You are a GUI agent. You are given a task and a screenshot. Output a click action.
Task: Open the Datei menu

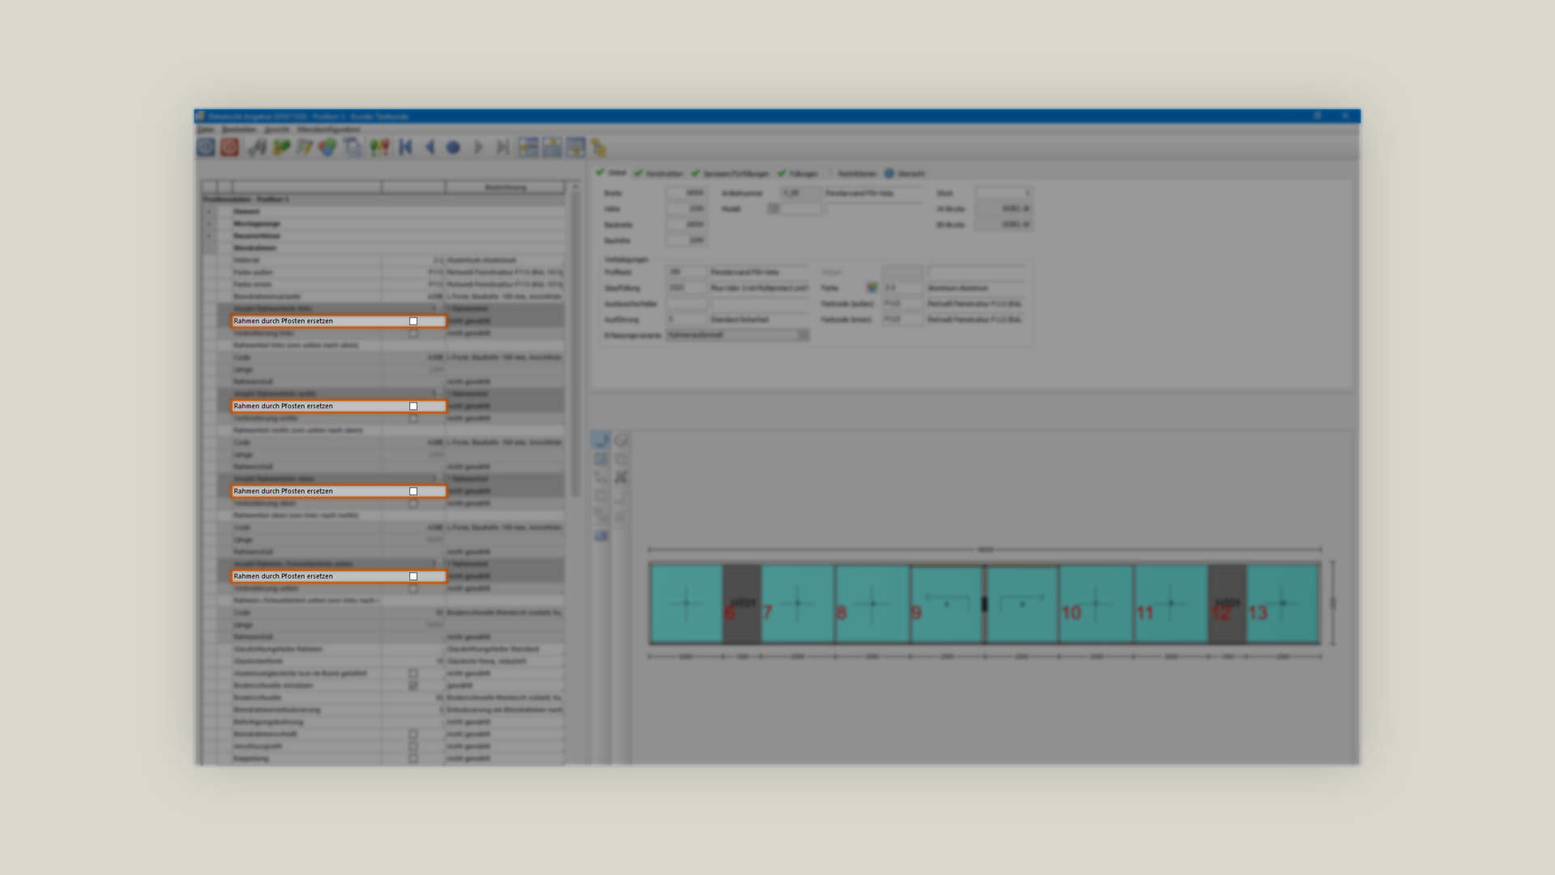(206, 130)
